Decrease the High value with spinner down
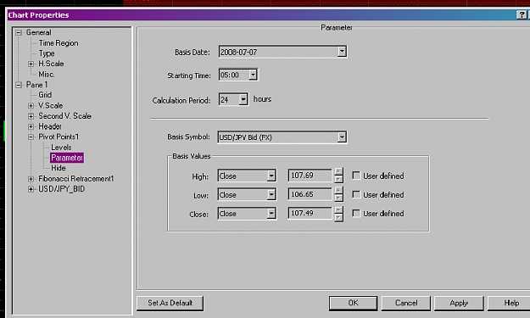 (x=338, y=179)
